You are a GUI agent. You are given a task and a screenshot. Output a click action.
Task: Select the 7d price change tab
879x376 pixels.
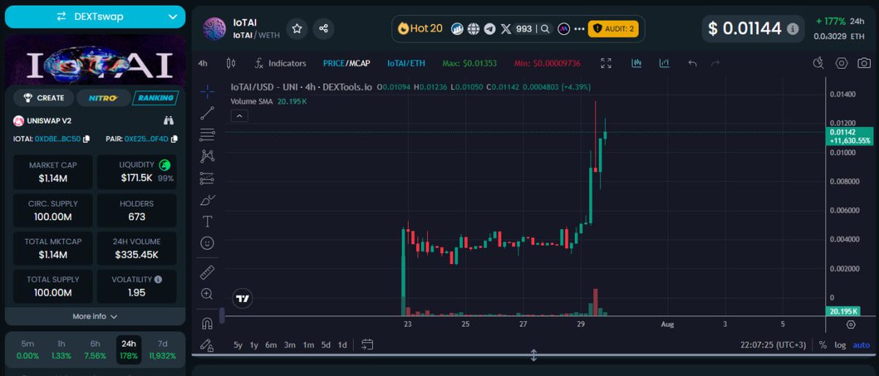point(163,350)
